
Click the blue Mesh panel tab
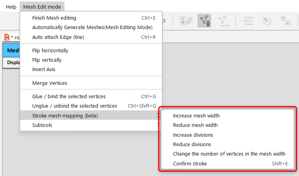pyautogui.click(x=11, y=50)
